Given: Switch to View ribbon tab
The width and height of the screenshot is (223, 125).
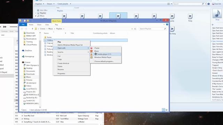Looking at the screenshot, I should 47,25.
